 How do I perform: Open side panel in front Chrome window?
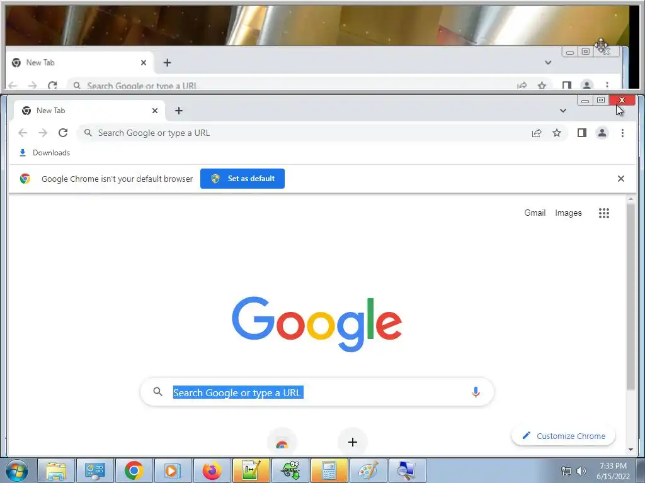tap(581, 133)
